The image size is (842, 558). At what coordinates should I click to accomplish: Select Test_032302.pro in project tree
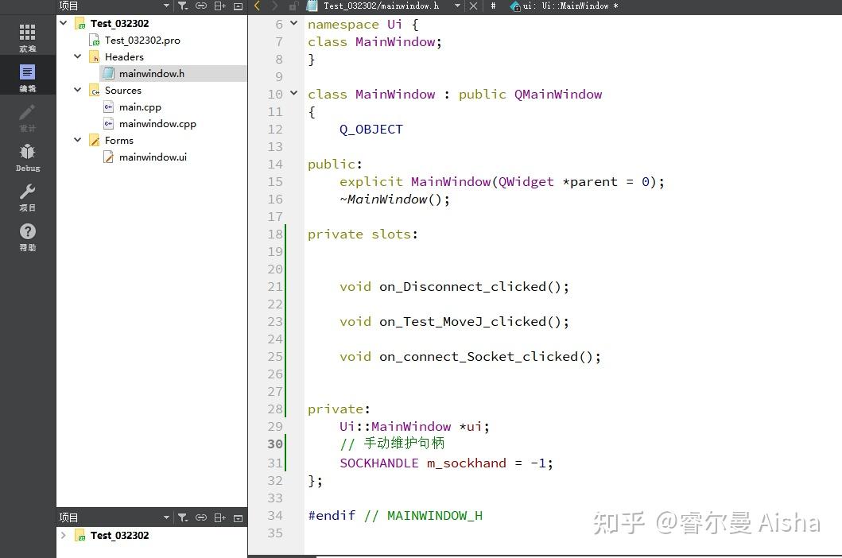coord(142,41)
